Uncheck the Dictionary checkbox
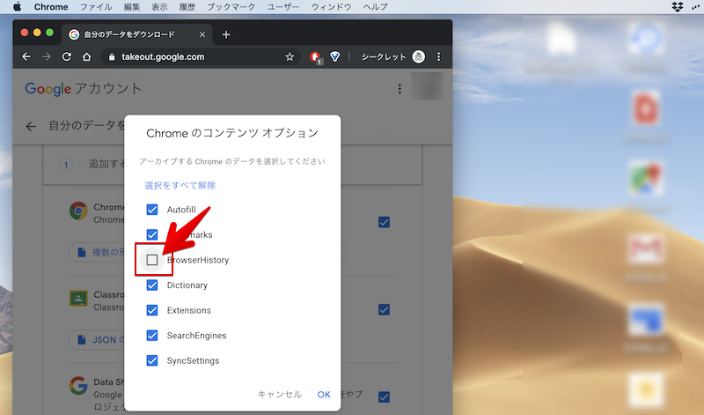704x415 pixels. pos(152,285)
